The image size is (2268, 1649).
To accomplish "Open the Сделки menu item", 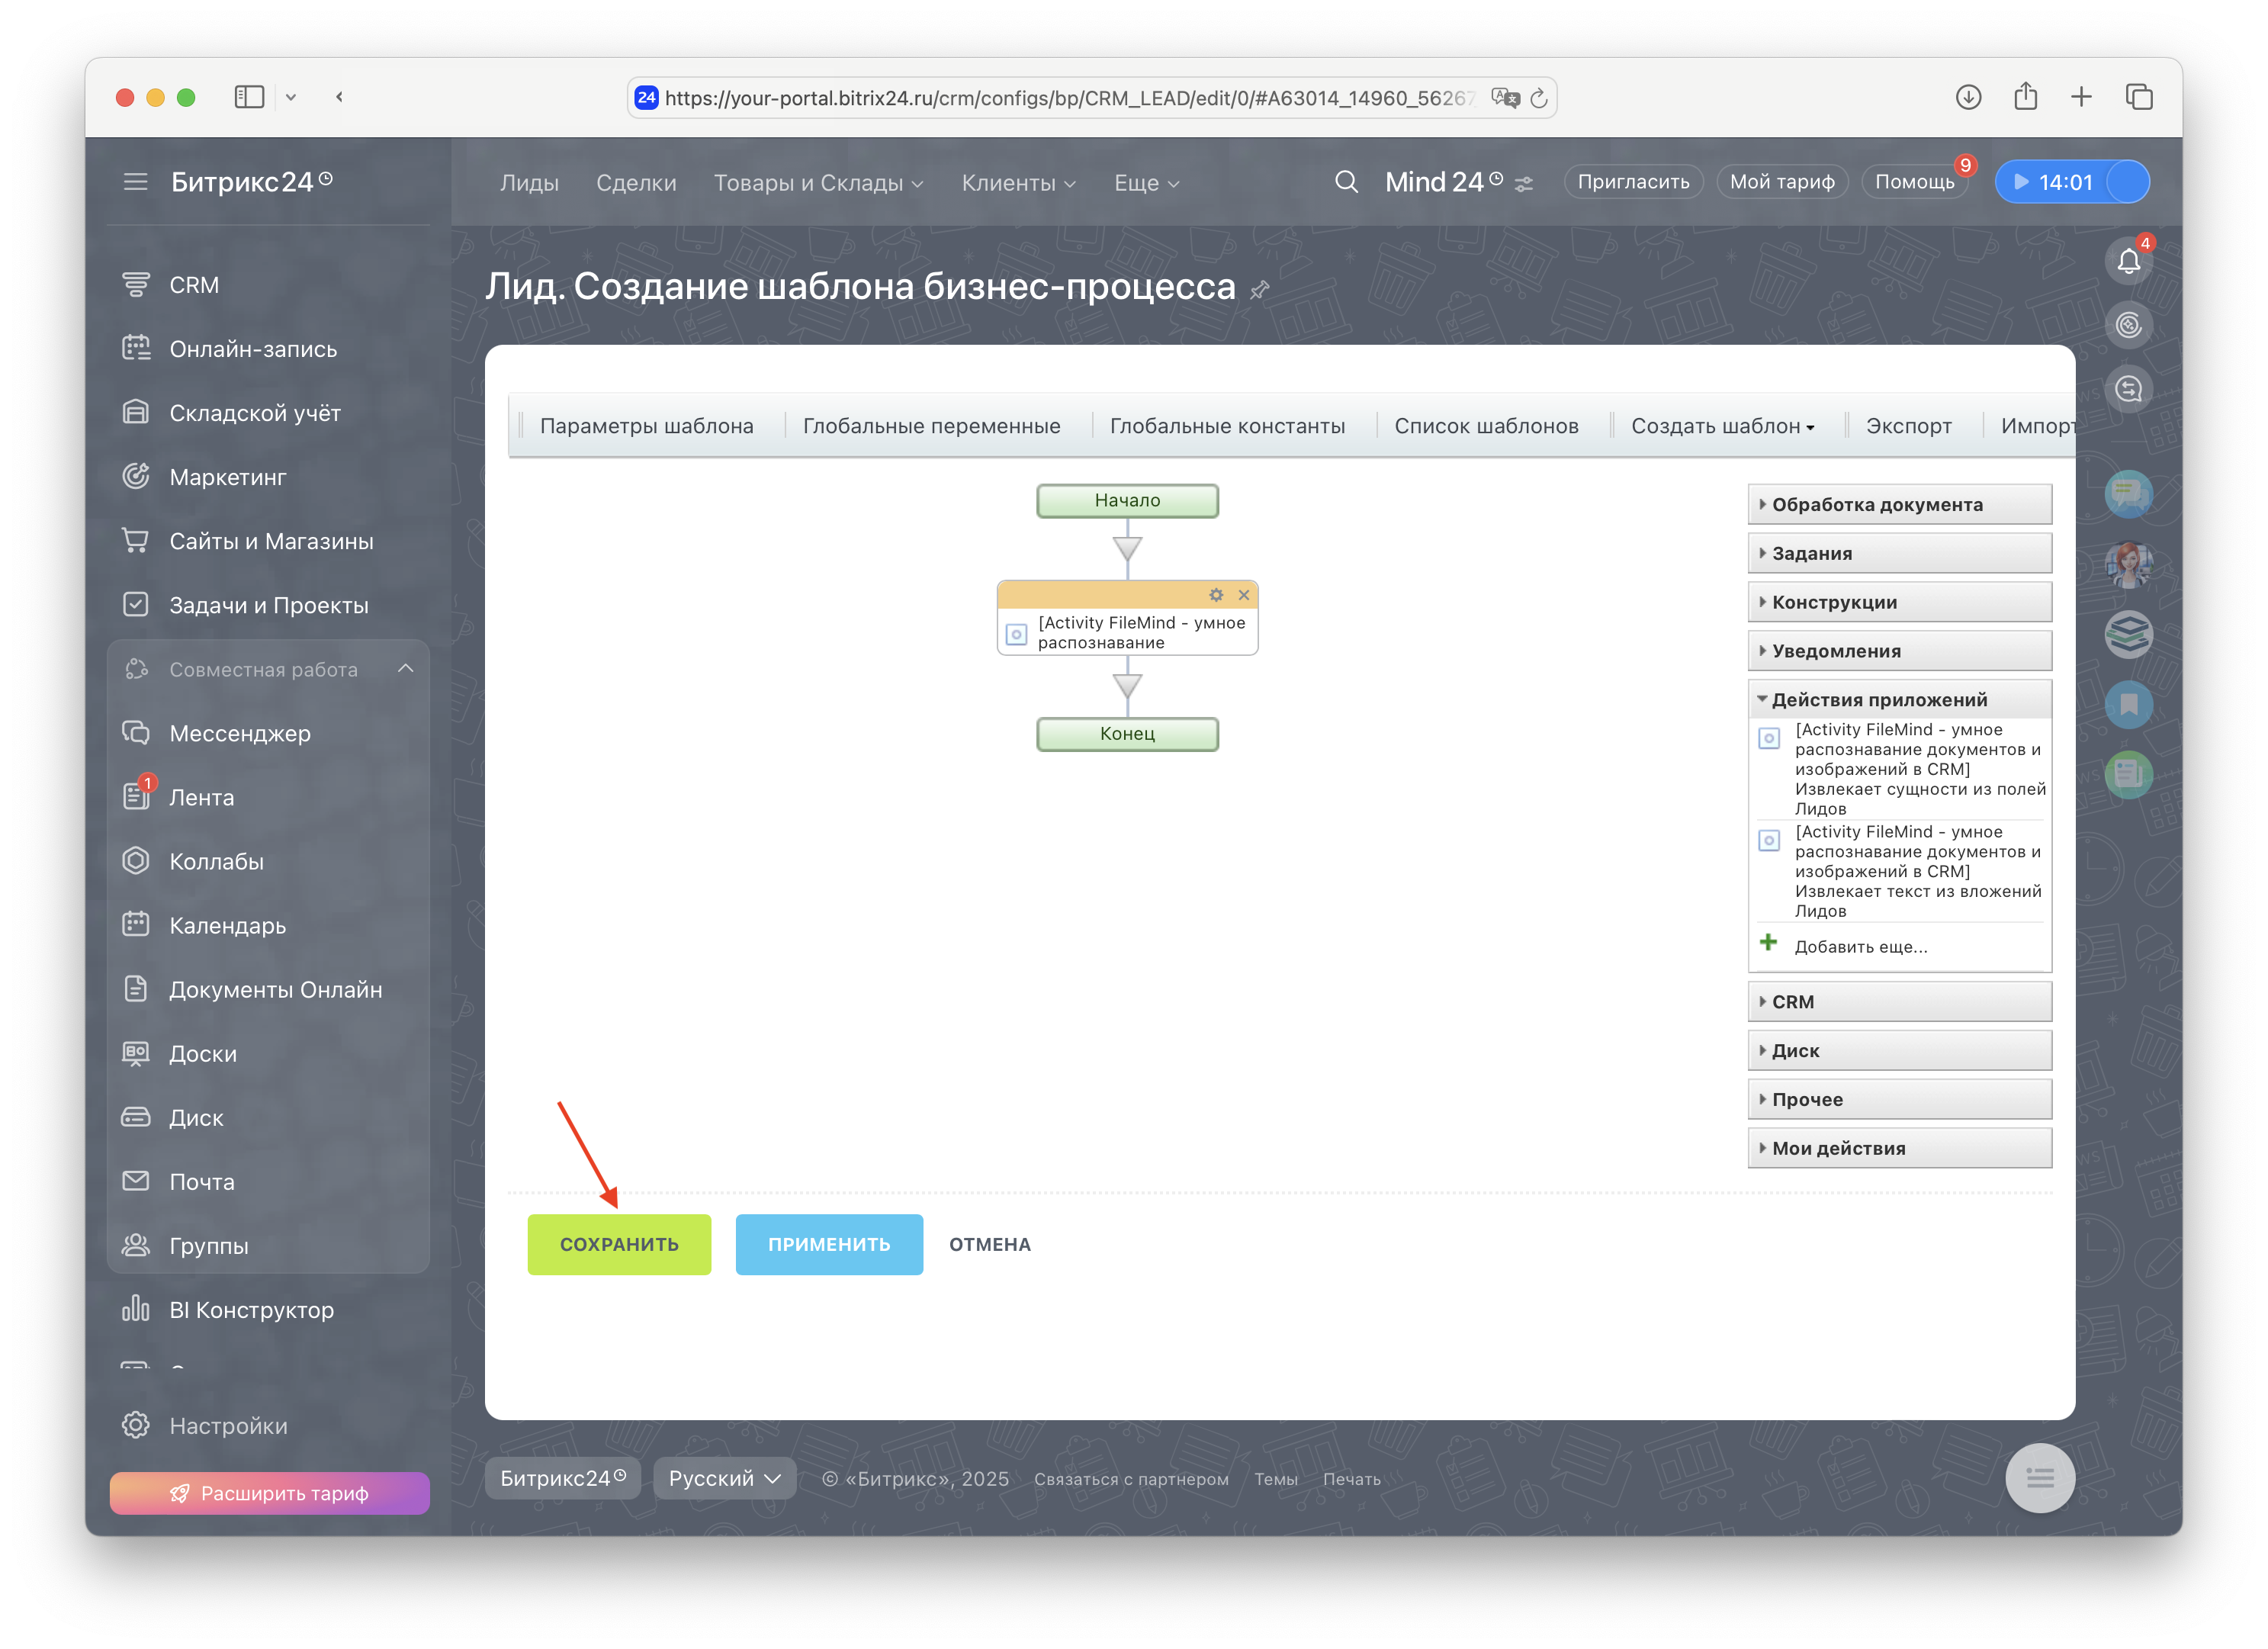I will tap(636, 183).
